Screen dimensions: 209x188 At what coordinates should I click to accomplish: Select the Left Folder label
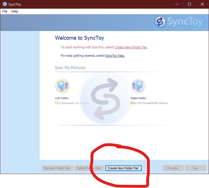tap(62, 98)
